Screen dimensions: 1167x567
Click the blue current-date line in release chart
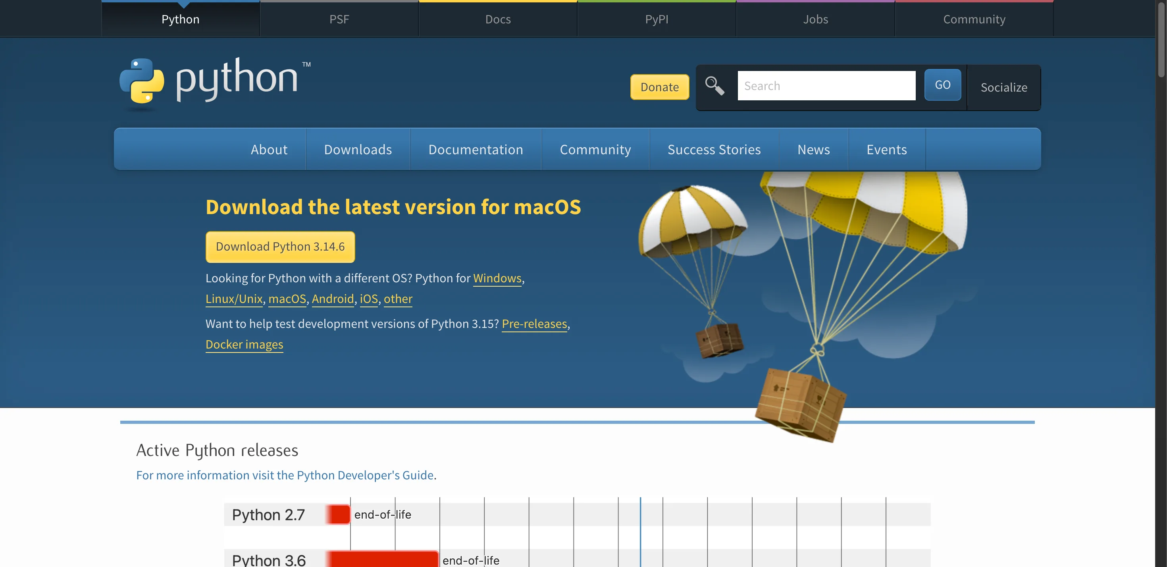tap(640, 532)
